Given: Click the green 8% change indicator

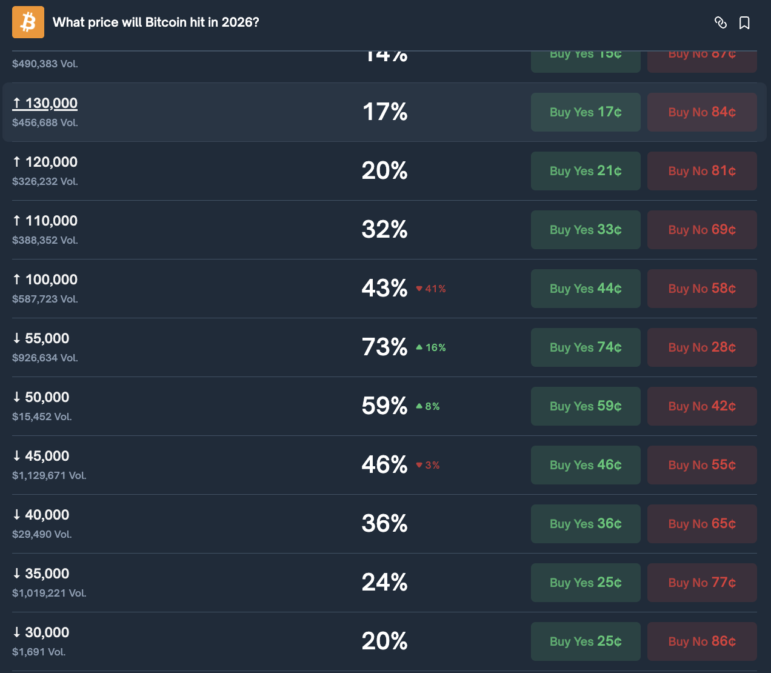Looking at the screenshot, I should tap(428, 406).
